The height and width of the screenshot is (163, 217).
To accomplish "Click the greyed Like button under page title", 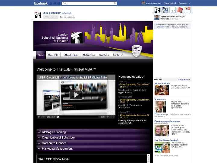I will [51, 17].
